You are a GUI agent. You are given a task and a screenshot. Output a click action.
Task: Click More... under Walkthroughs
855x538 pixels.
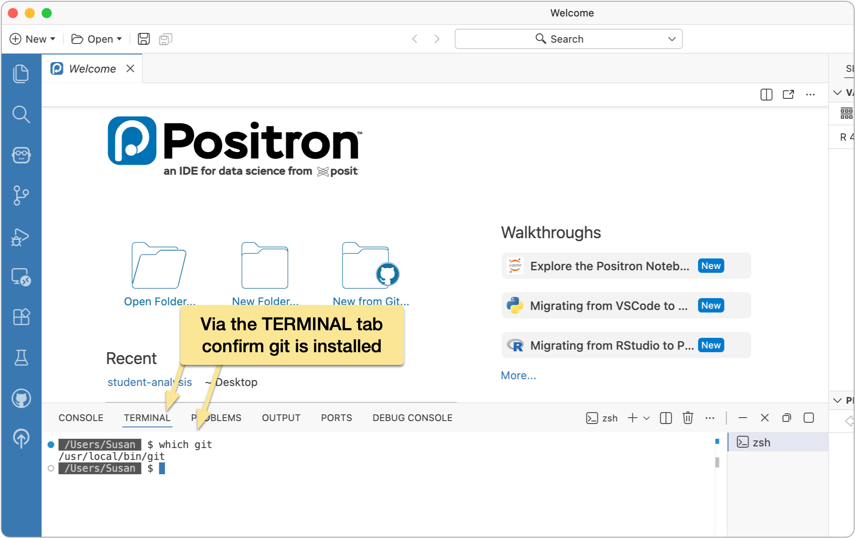[518, 375]
